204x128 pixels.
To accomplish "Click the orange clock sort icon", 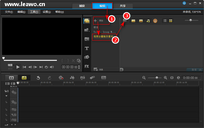I will click(x=155, y=21).
